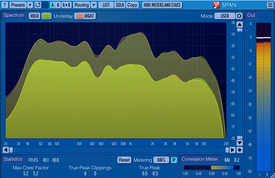Switch to state A
Image resolution: width=275 pixels, height=178 pixels.
tap(52, 5)
